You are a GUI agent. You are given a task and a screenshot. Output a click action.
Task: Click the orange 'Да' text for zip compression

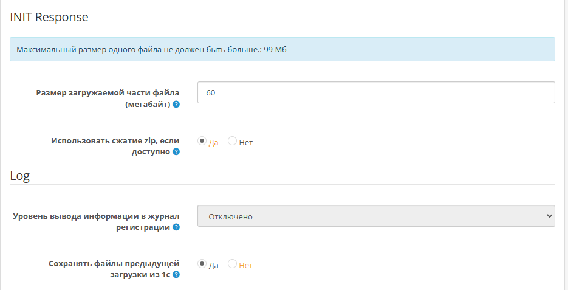click(x=213, y=143)
